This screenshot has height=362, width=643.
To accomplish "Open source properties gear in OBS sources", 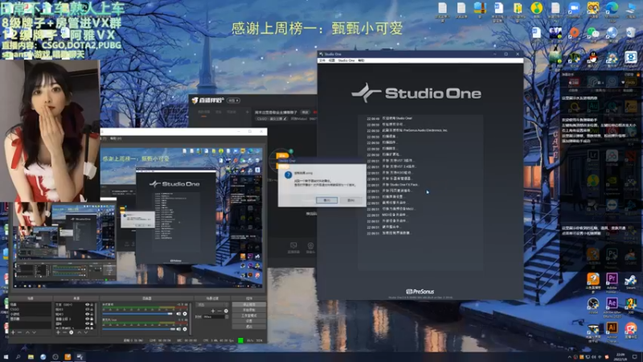I will [72, 332].
